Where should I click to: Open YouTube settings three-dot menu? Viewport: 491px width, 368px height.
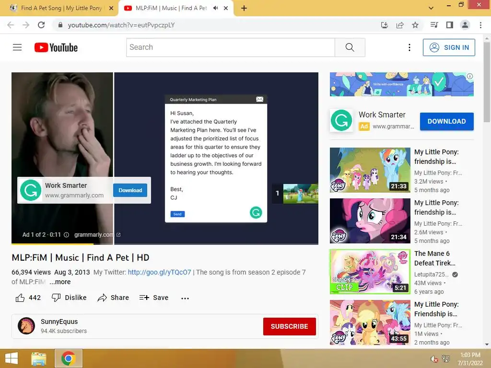(409, 47)
